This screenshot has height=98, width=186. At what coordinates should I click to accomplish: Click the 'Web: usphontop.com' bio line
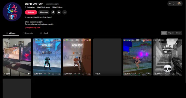[x=34, y=22]
